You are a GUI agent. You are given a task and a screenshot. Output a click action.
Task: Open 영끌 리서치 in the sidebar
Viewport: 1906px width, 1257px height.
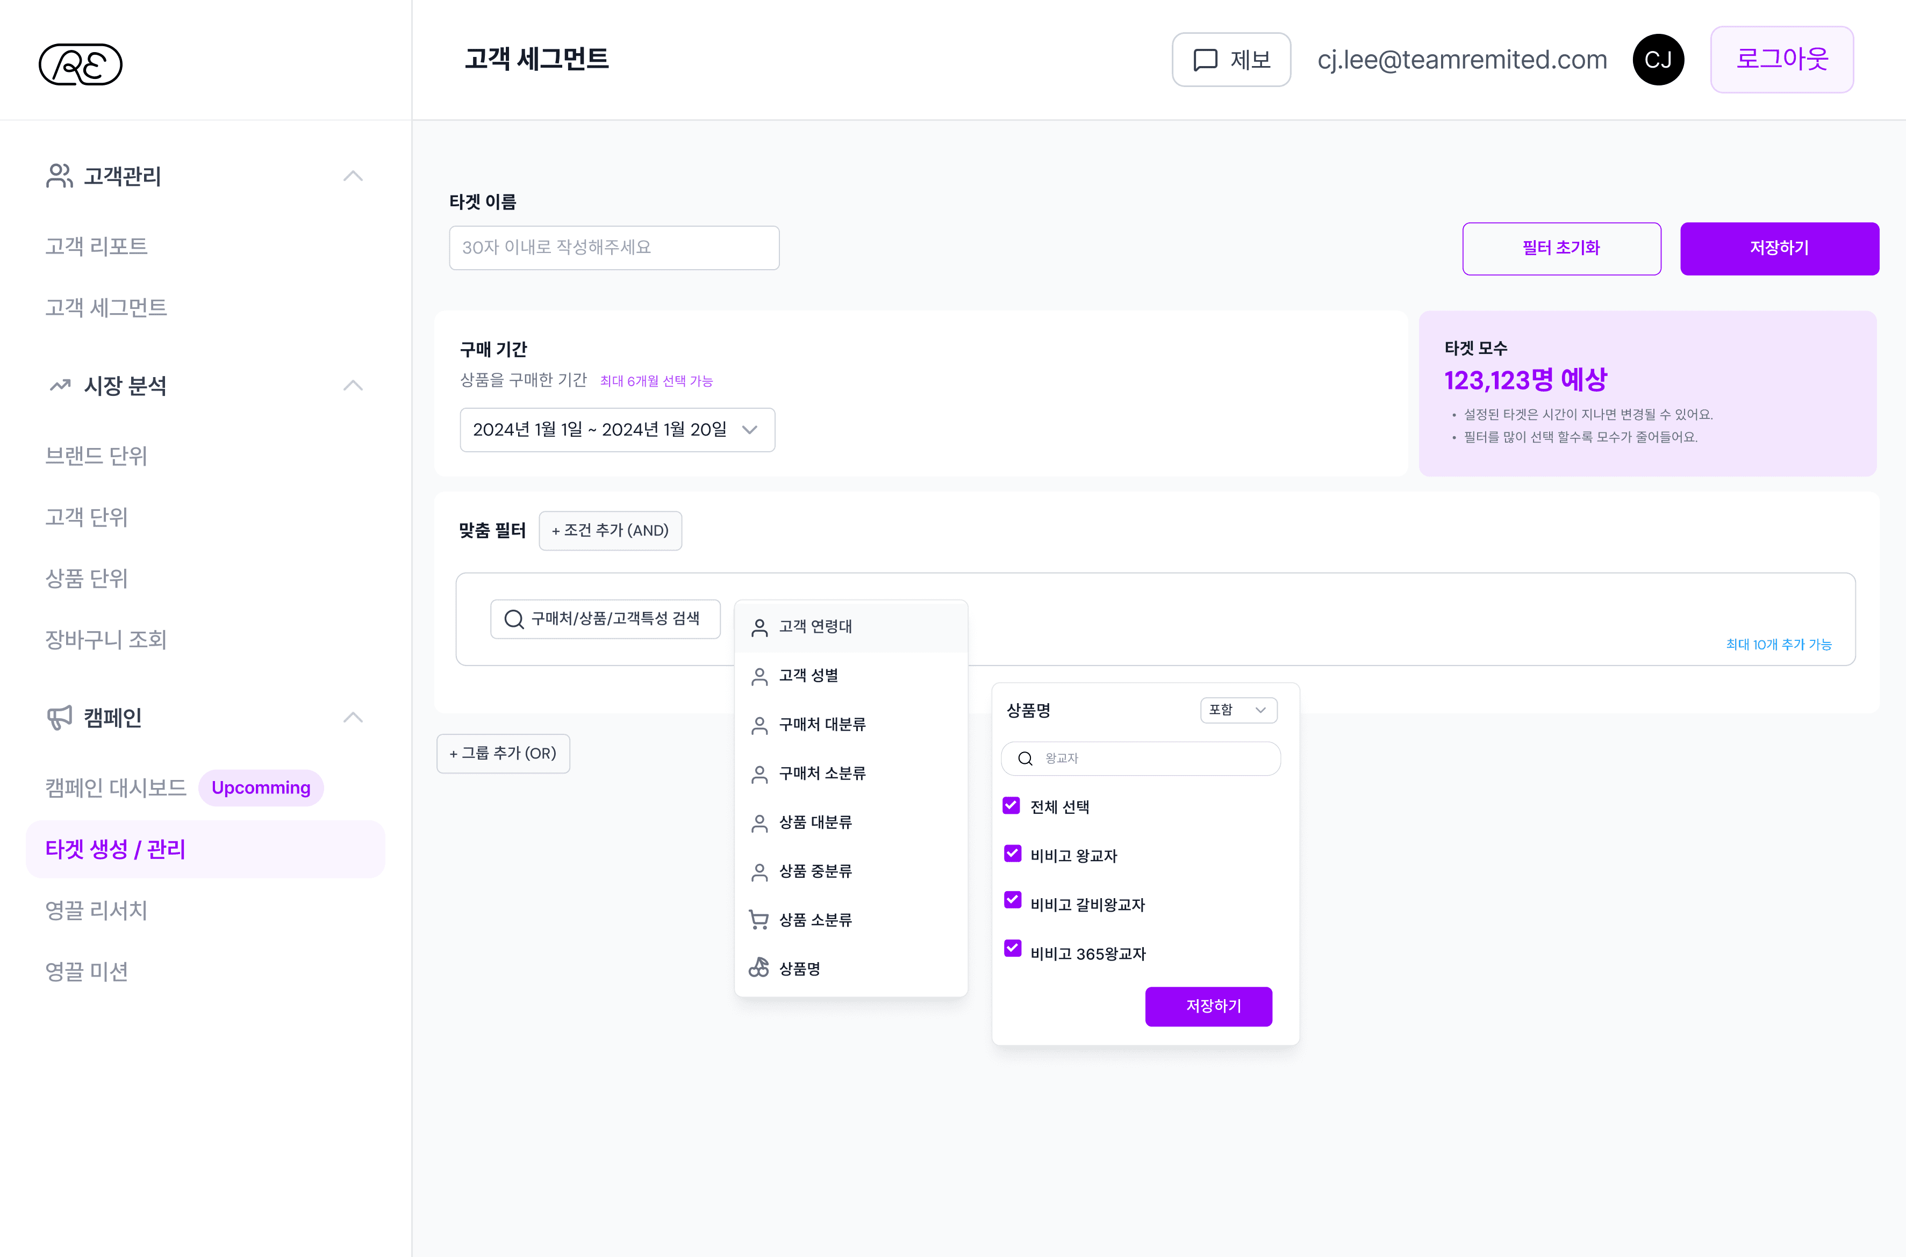(x=96, y=910)
